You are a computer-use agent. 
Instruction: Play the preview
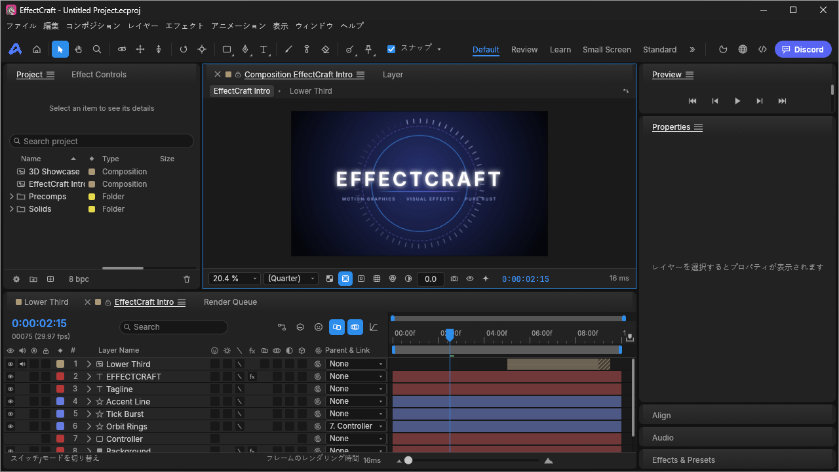coord(737,101)
